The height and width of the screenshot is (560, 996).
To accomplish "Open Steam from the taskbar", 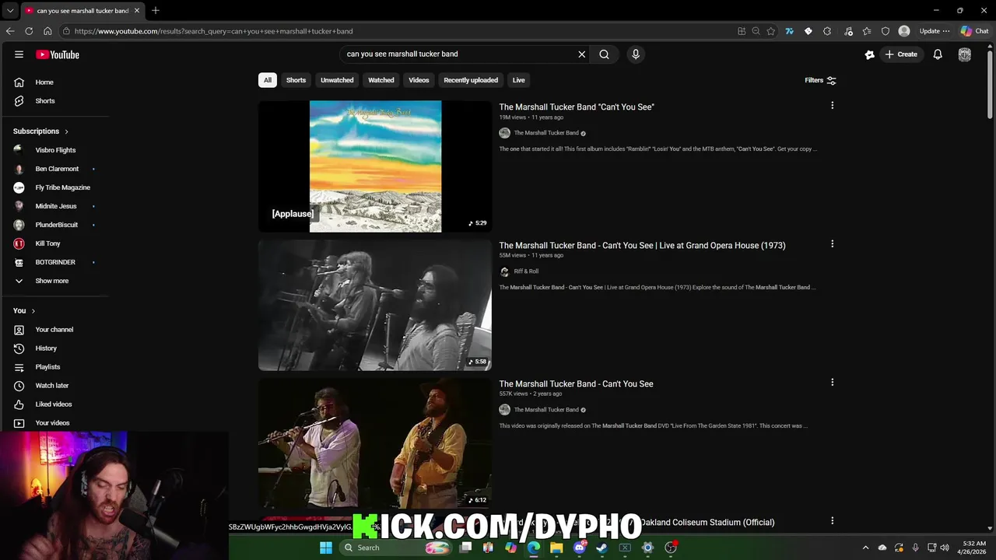I will pyautogui.click(x=601, y=548).
